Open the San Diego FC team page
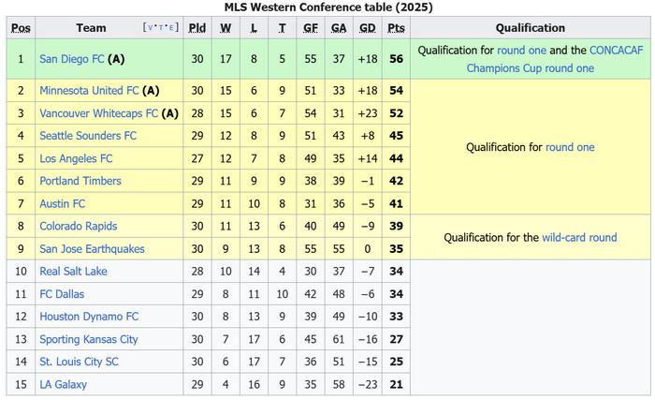This screenshot has height=400, width=655. point(72,59)
